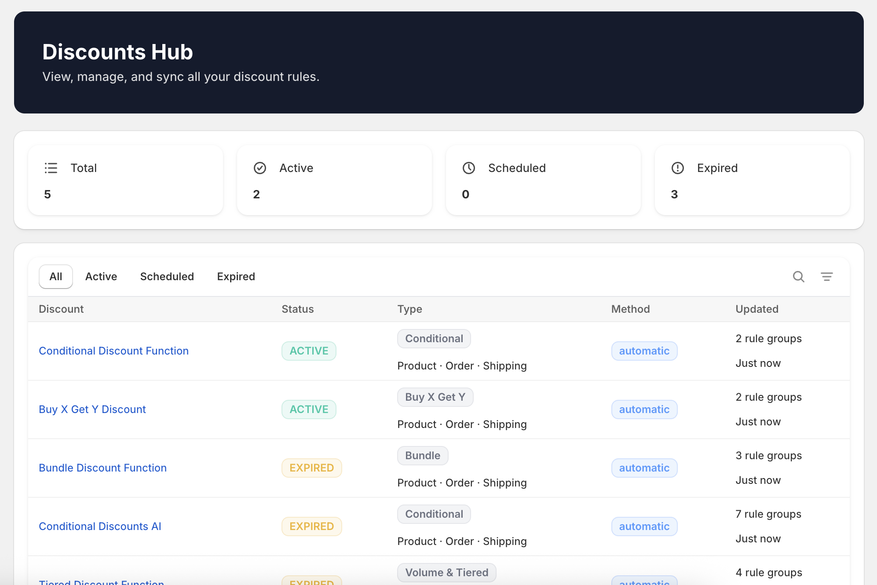Viewport: 877px width, 585px height.
Task: Switch to the Expired tab
Action: (236, 276)
